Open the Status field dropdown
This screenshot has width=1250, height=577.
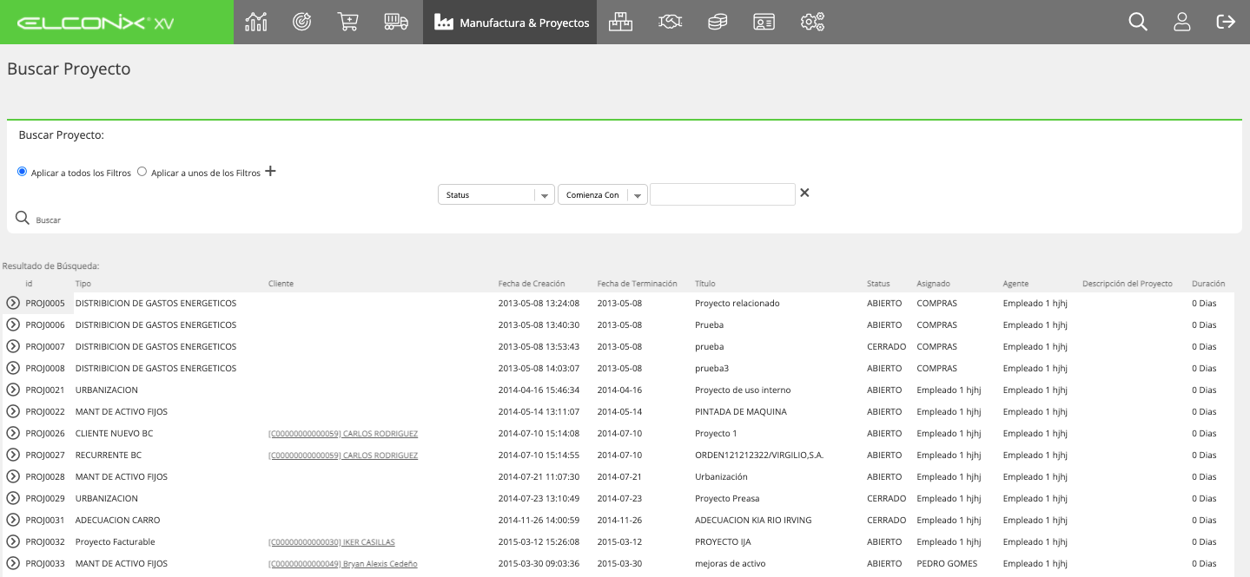496,195
